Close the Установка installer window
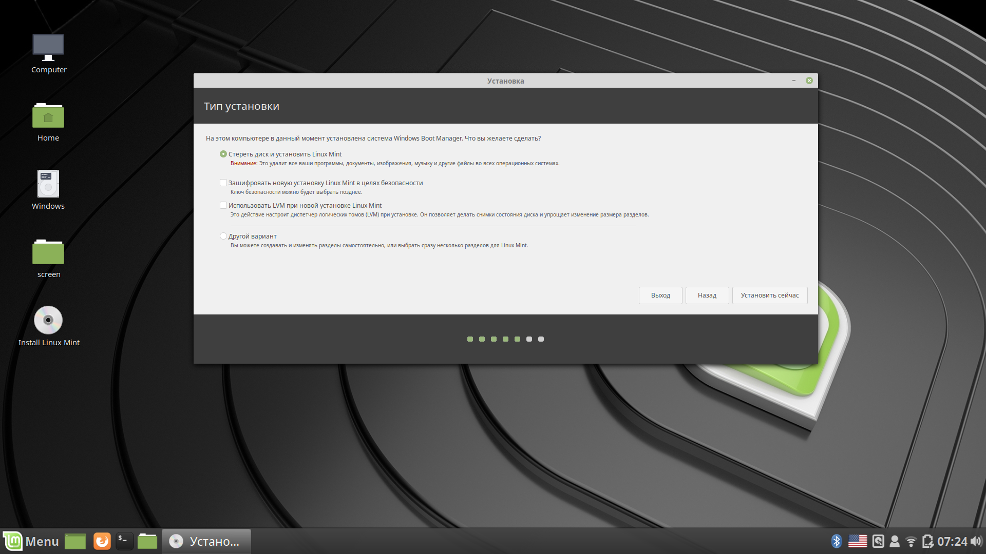The height and width of the screenshot is (554, 986). point(809,81)
